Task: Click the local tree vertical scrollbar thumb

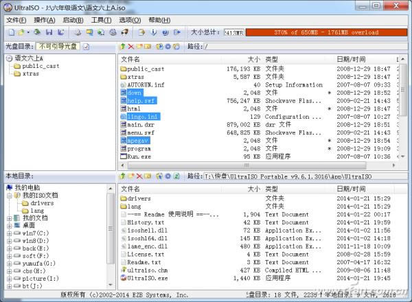Action: click(x=111, y=229)
